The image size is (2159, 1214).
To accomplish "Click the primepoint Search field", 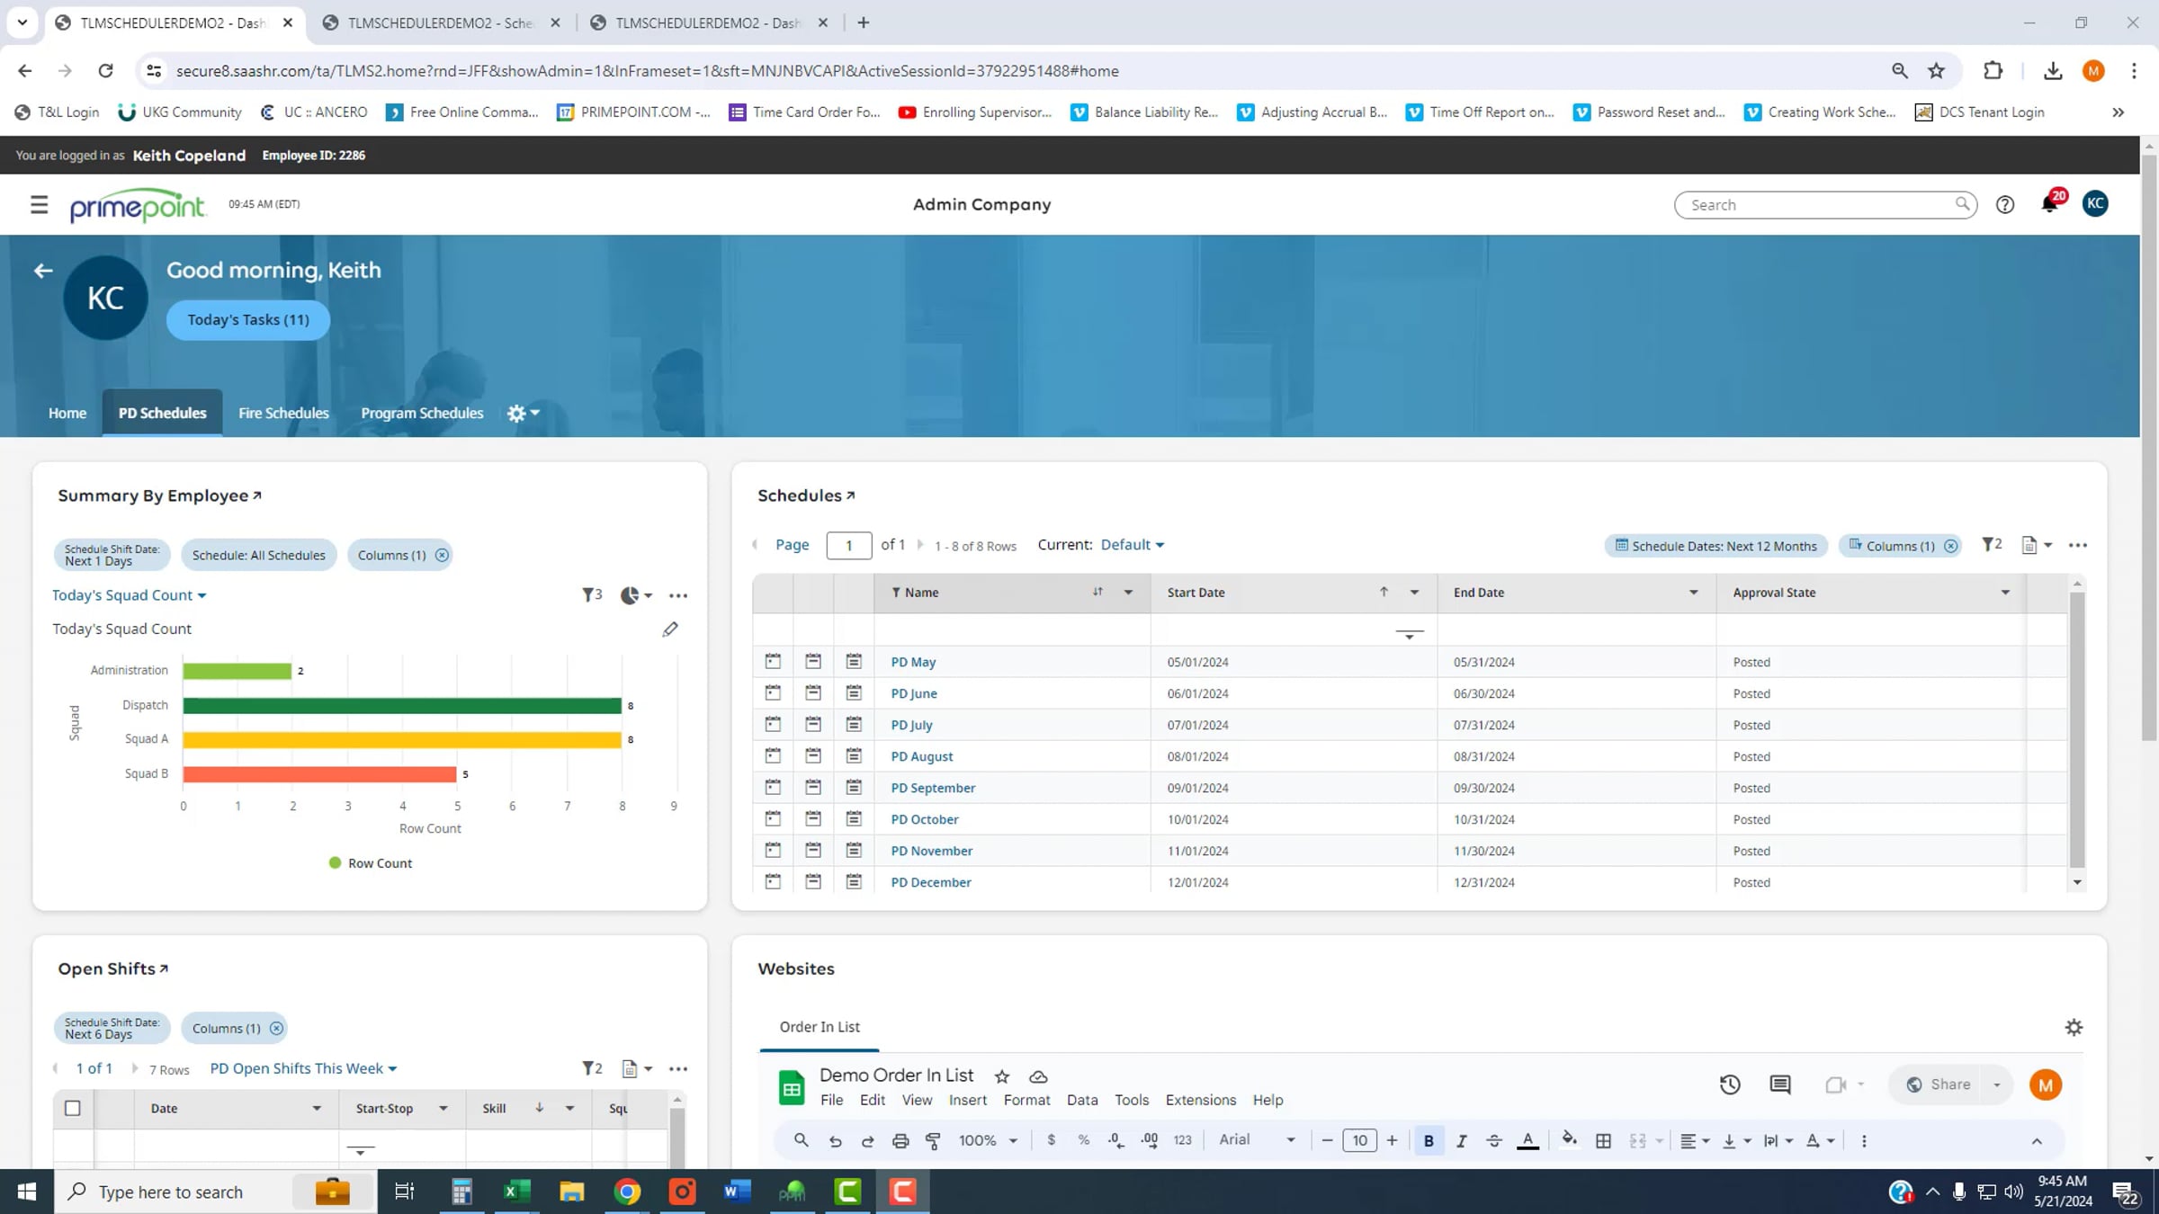I will (1817, 205).
